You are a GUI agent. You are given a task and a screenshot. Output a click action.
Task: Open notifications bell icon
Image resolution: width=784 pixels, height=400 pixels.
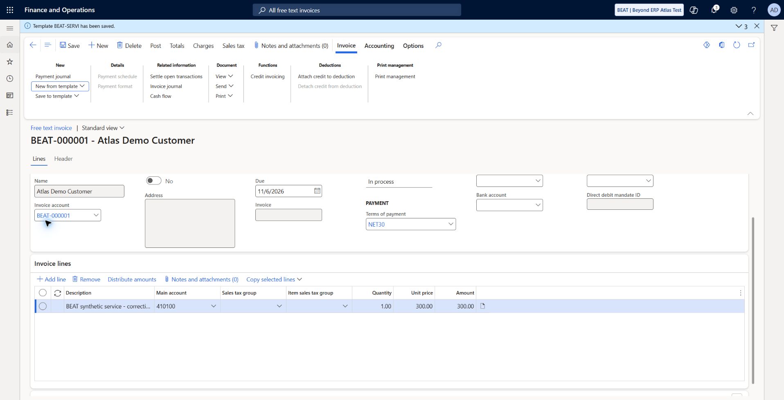(714, 10)
